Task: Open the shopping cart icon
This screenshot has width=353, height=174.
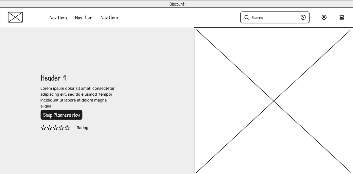Action: [x=341, y=17]
